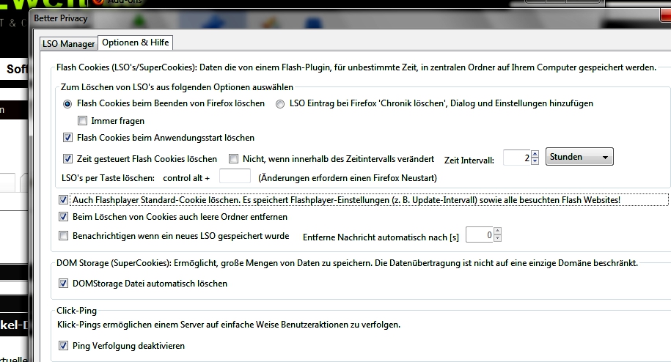The height and width of the screenshot is (362, 671).
Task: Enable the 'Immer fragen' checkbox
Action: (x=82, y=121)
